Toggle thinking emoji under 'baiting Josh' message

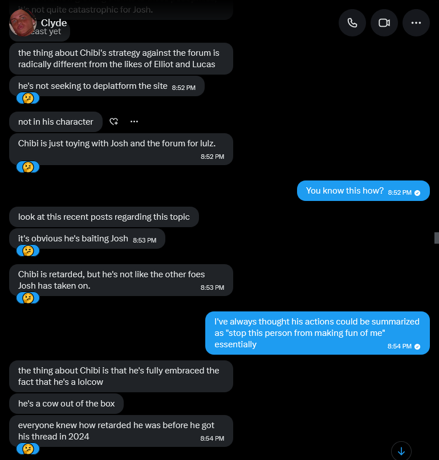(28, 251)
